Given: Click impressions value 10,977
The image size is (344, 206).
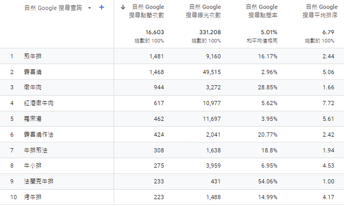Looking at the screenshot, I should tap(211, 103).
